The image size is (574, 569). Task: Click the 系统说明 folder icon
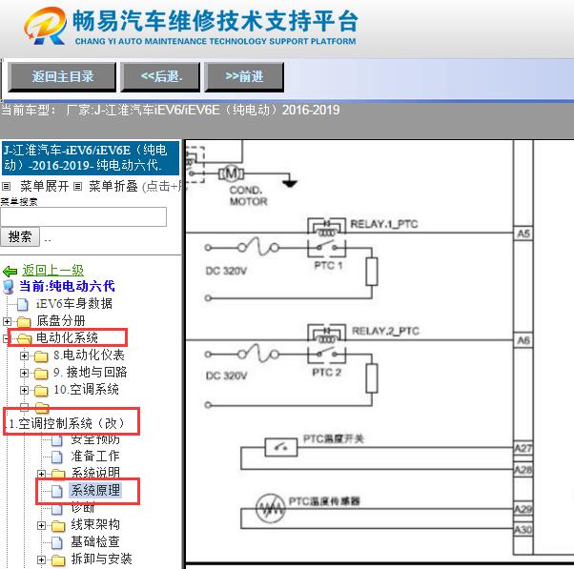[x=58, y=474]
